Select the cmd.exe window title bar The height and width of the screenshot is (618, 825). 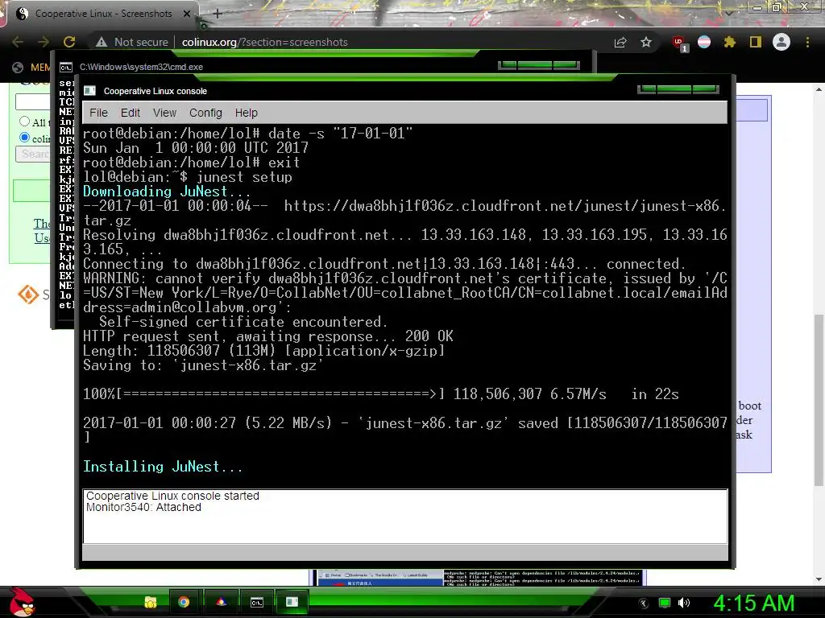323,67
